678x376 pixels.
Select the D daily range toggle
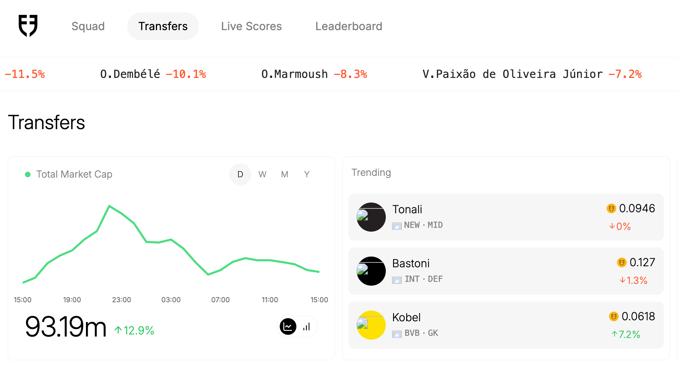tap(240, 174)
